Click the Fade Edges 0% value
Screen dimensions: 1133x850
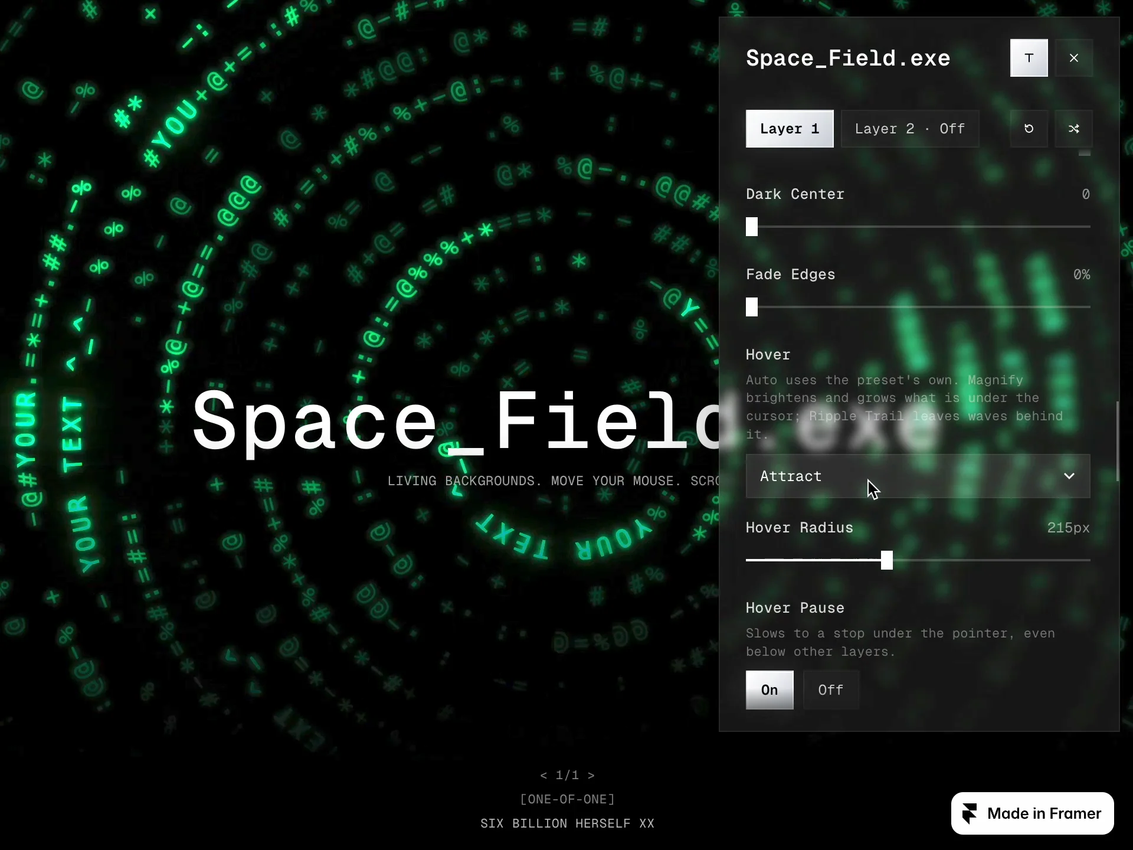(1081, 274)
